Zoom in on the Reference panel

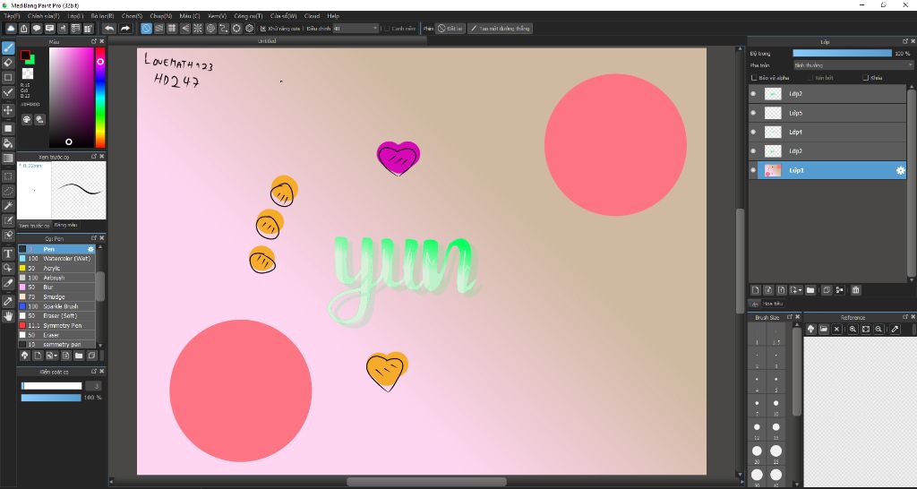853,330
